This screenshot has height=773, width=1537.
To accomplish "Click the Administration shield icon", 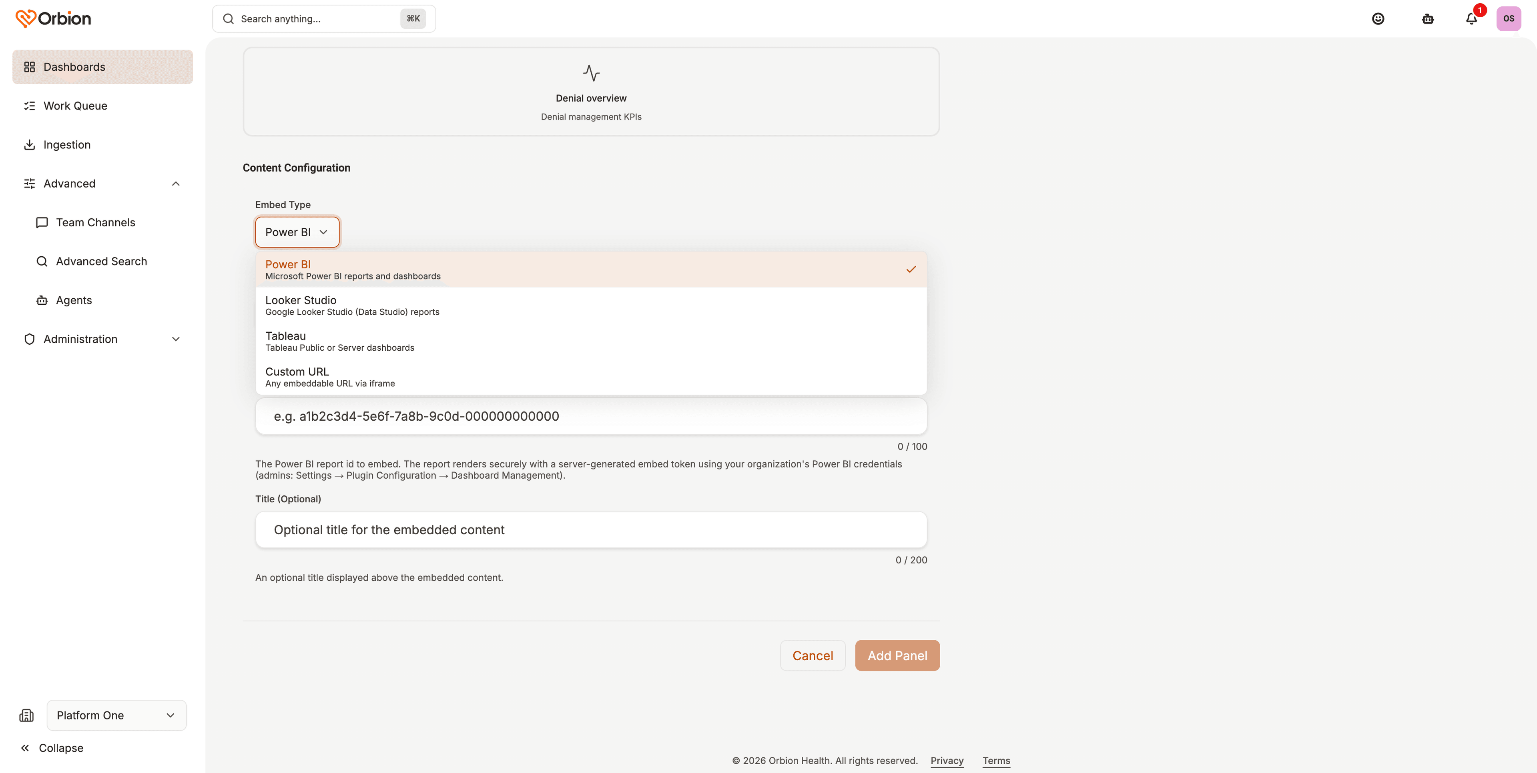I will [x=29, y=339].
